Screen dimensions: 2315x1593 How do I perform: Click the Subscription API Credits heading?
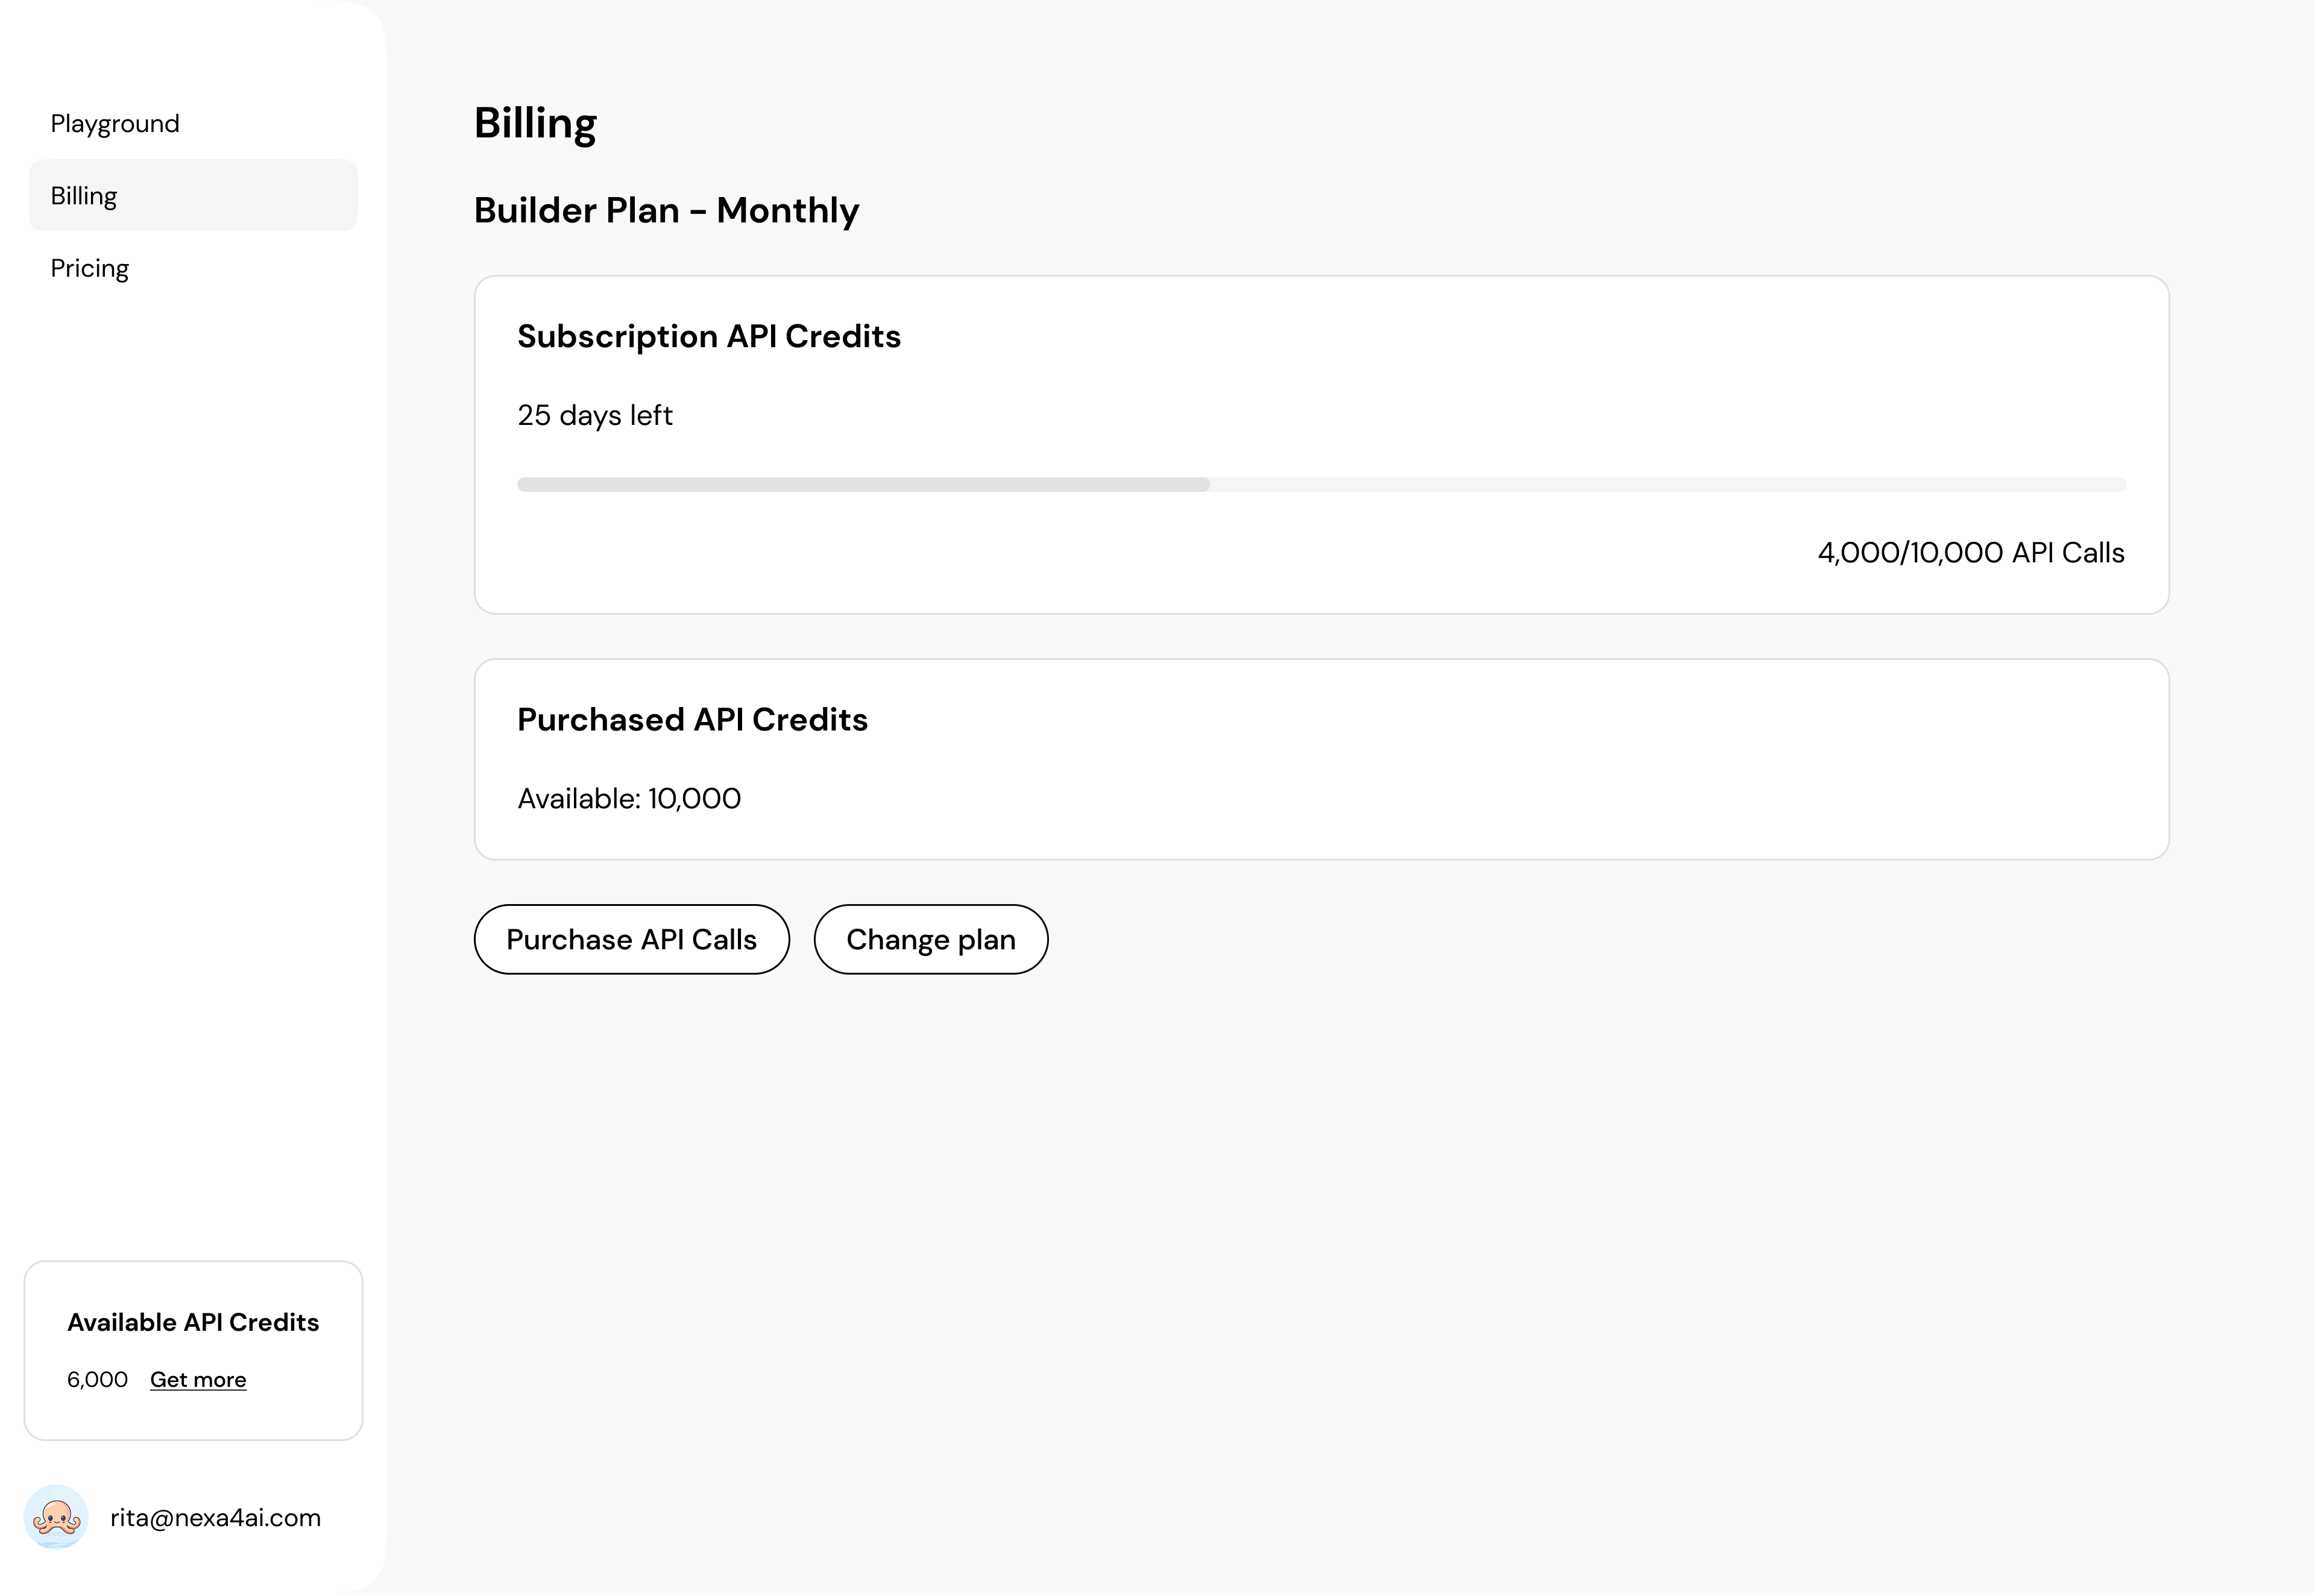coord(709,336)
